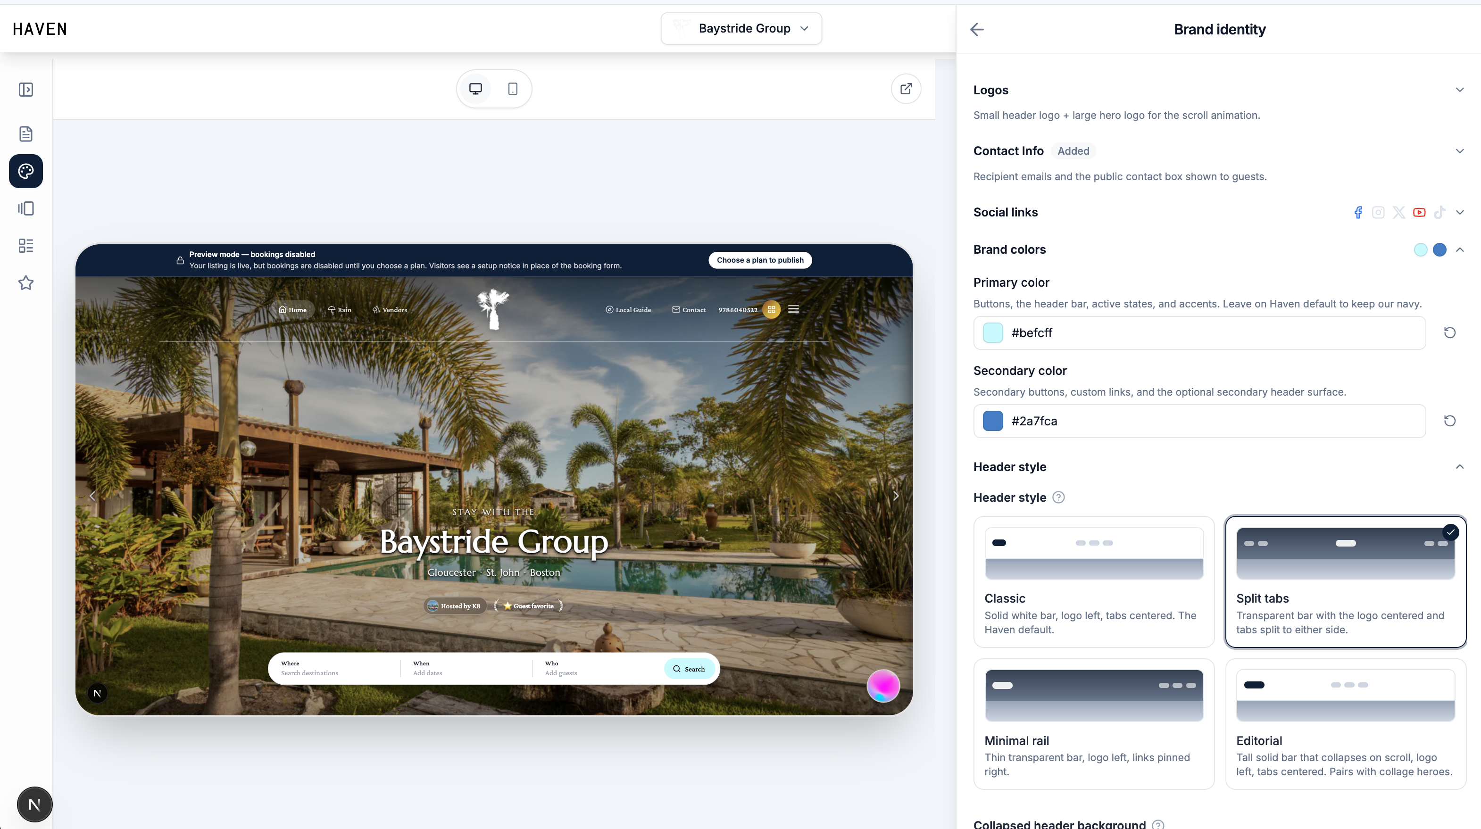The image size is (1481, 829).
Task: Open the Vendors tab in preview
Action: pos(389,309)
